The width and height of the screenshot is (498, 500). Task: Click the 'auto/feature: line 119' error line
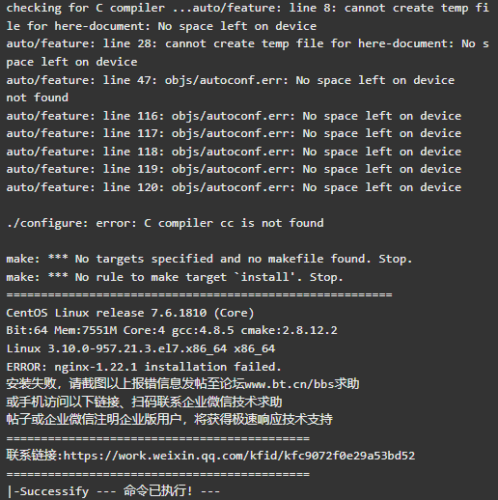[234, 169]
